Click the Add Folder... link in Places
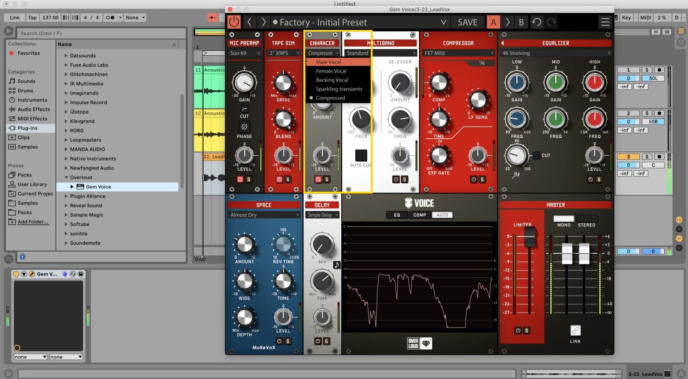The height and width of the screenshot is (379, 688). coord(33,222)
